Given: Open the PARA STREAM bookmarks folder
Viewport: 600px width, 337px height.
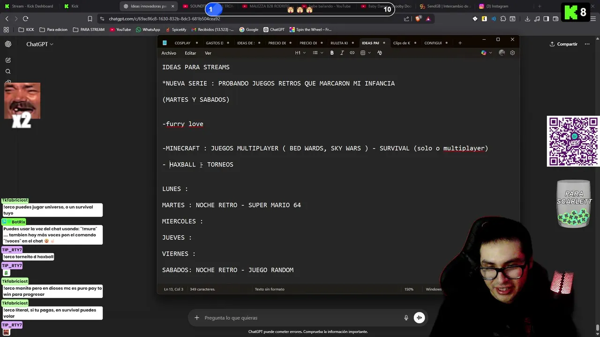Looking at the screenshot, I should coord(89,29).
